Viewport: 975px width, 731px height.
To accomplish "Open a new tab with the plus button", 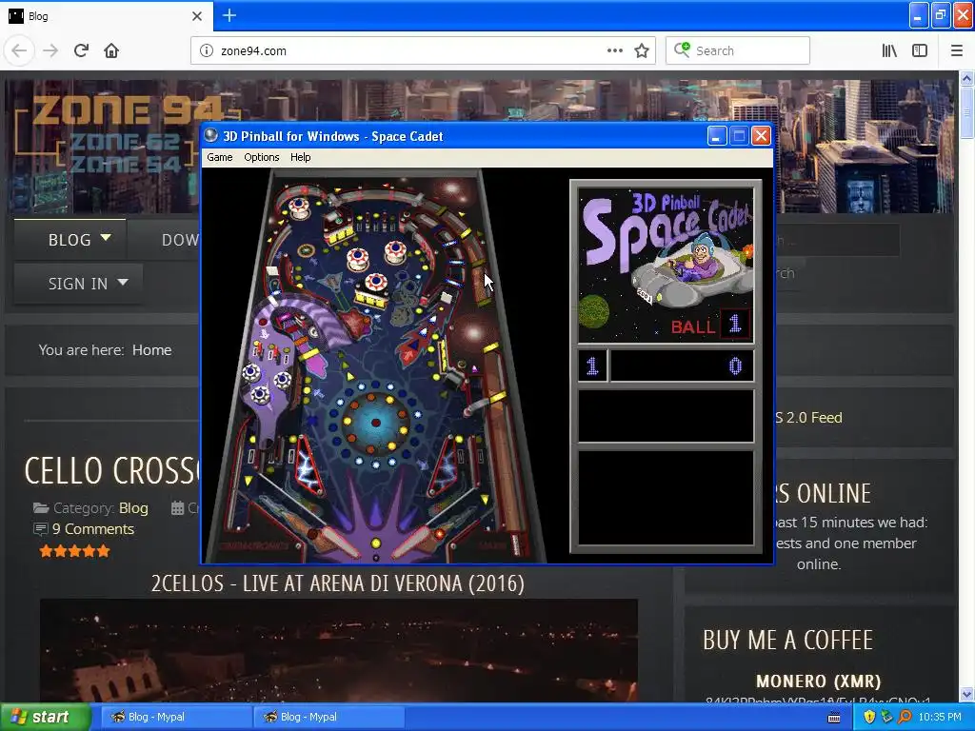I will point(229,15).
